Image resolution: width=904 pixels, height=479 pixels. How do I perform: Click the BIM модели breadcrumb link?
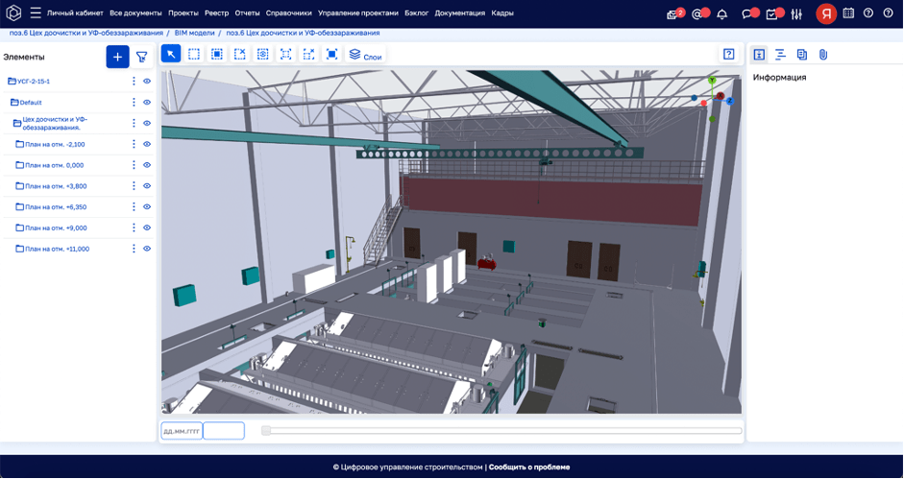194,33
